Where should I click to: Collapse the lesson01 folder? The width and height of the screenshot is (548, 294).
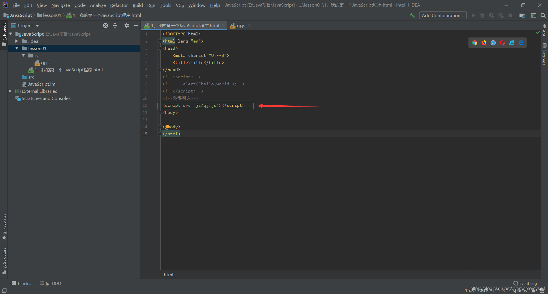17,48
